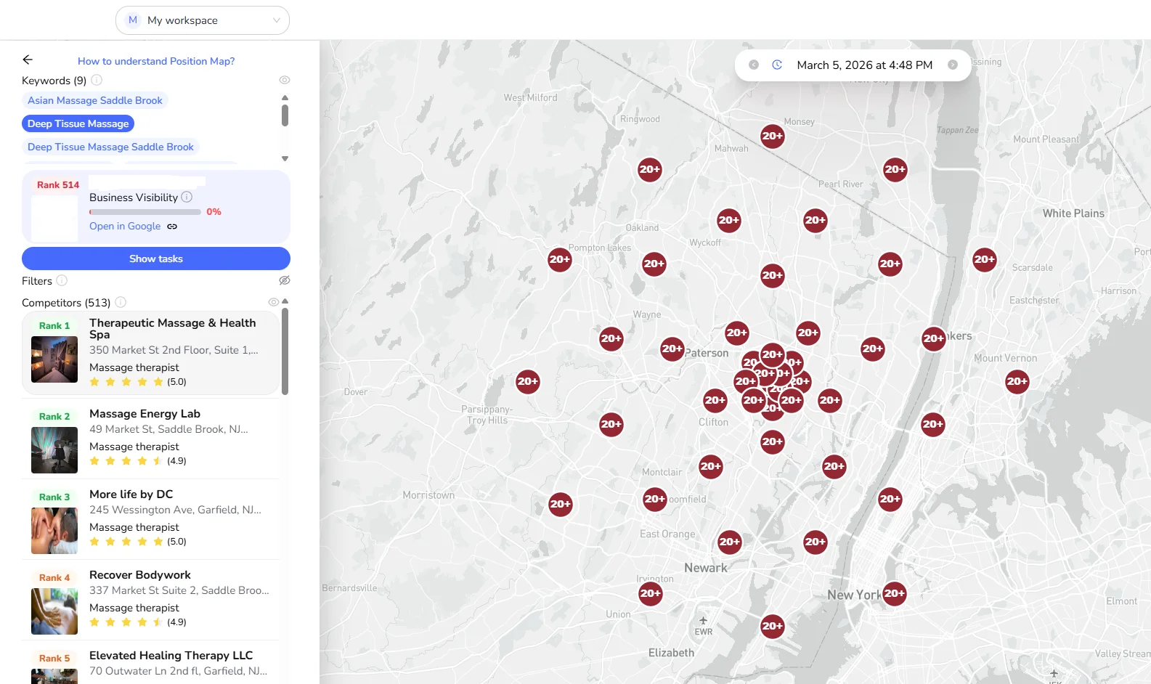1151x684 pixels.
Task: Open Massage Energy Lab competitor thumbnail
Action: click(x=54, y=449)
